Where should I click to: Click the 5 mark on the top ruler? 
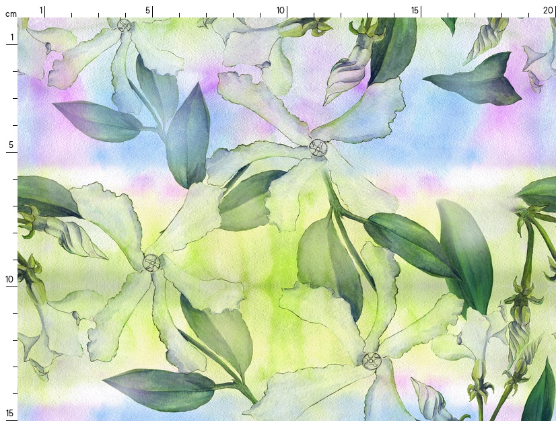[x=148, y=10]
